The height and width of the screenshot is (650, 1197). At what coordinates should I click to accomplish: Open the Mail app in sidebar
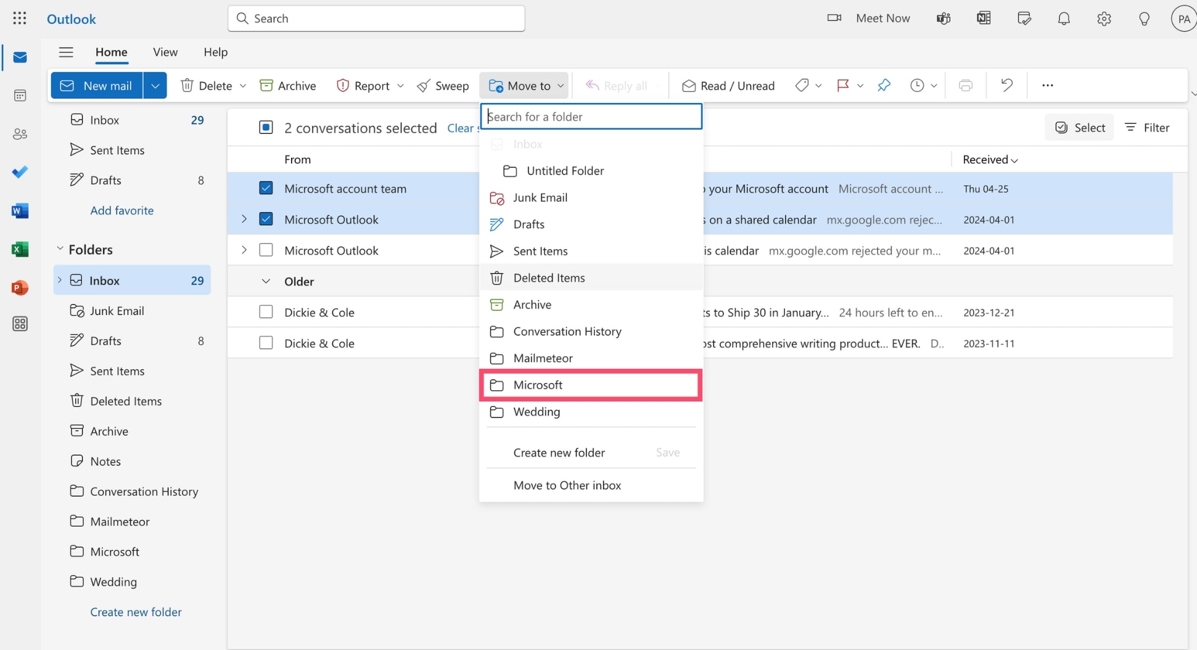[20, 57]
